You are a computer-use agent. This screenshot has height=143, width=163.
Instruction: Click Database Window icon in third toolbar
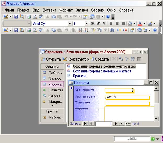139,30
